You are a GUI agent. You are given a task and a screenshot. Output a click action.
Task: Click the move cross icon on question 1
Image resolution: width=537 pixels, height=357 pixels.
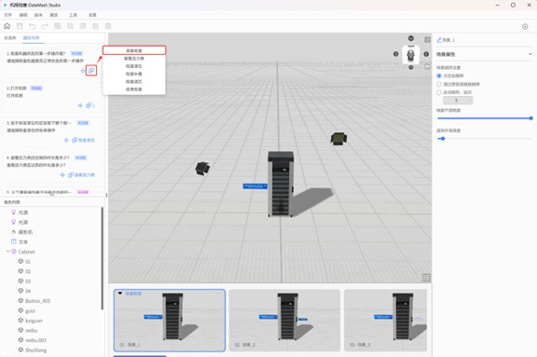[x=83, y=71]
